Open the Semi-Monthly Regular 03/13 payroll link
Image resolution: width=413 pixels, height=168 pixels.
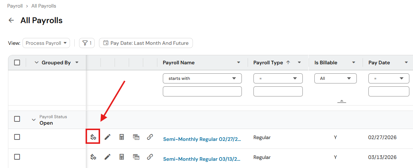(x=202, y=159)
